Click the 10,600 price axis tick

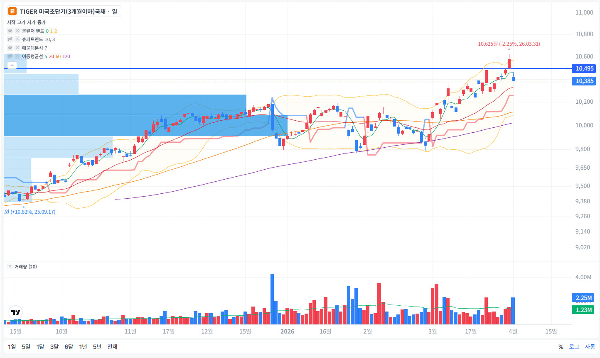tap(584, 56)
